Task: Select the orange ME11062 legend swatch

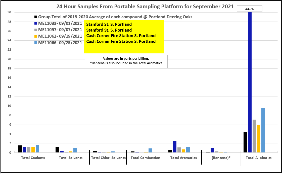Action: pyautogui.click(x=36, y=36)
